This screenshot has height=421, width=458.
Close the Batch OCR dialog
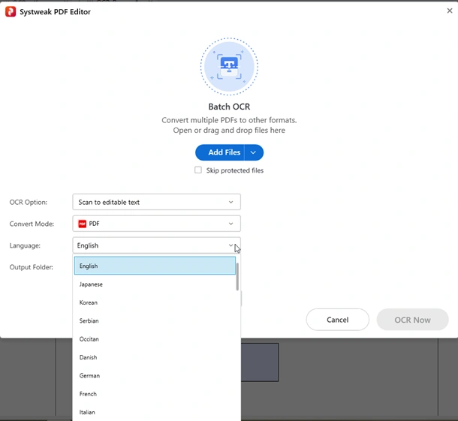pos(450,11)
